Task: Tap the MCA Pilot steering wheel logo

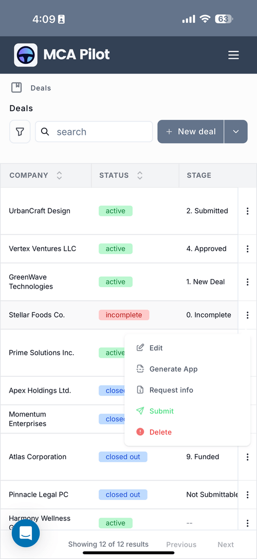Action: coord(26,55)
